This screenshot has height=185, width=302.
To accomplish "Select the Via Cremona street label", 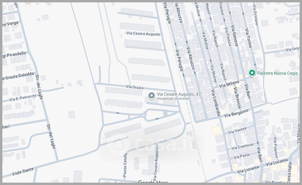I will [x=243, y=146].
